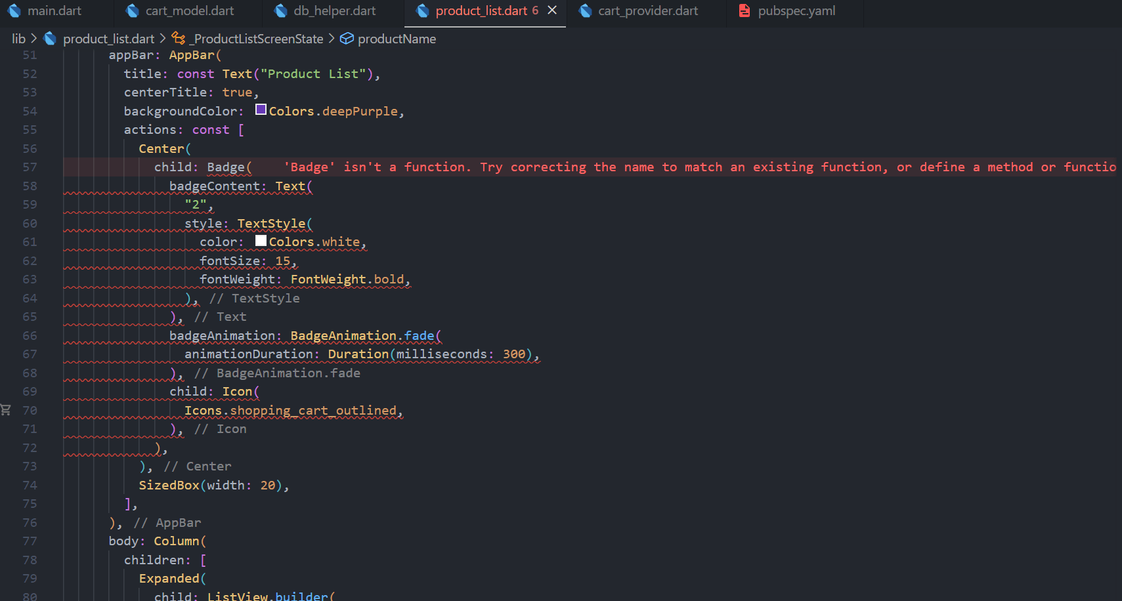Click the class symbol icon in breadcrumb
The height and width of the screenshot is (601, 1122).
pos(178,39)
